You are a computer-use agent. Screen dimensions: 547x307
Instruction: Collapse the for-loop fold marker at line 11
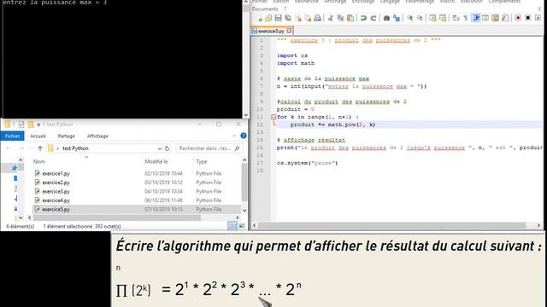[x=273, y=117]
